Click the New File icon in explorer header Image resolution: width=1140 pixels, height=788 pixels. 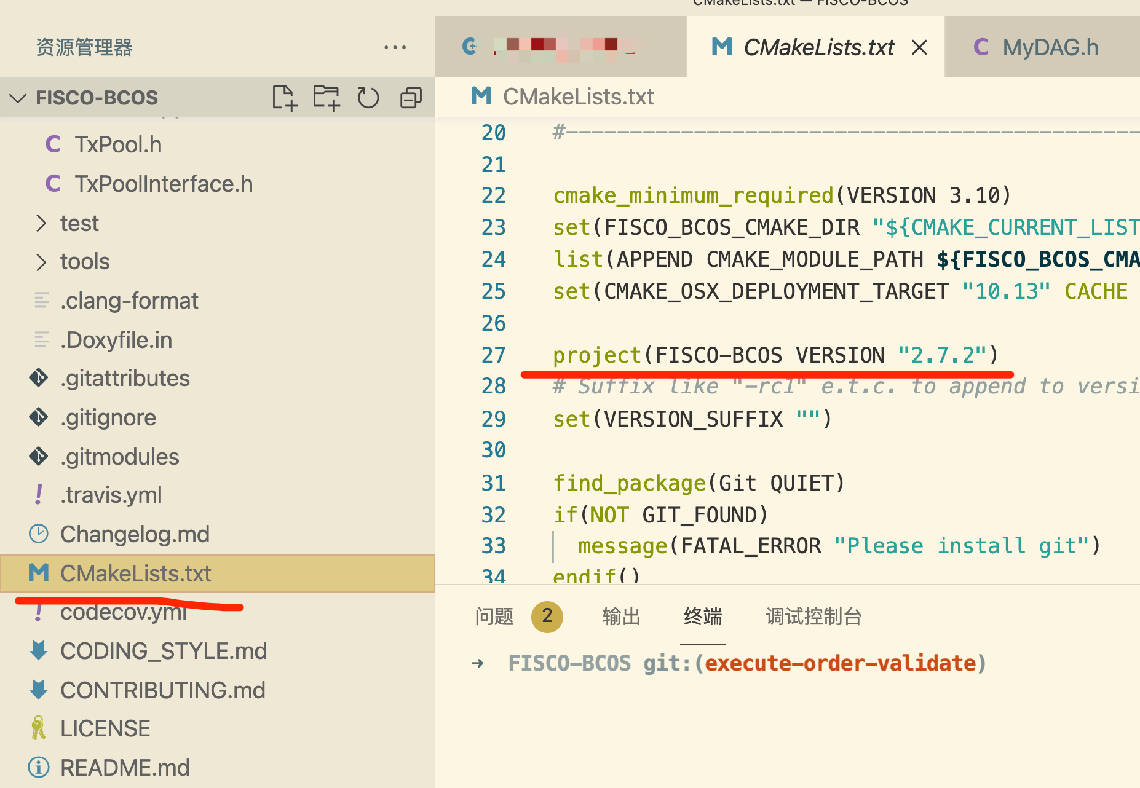(x=285, y=98)
